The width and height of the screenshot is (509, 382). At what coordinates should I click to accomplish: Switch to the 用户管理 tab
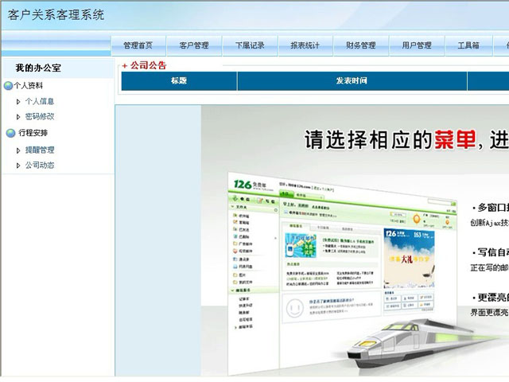tap(417, 45)
